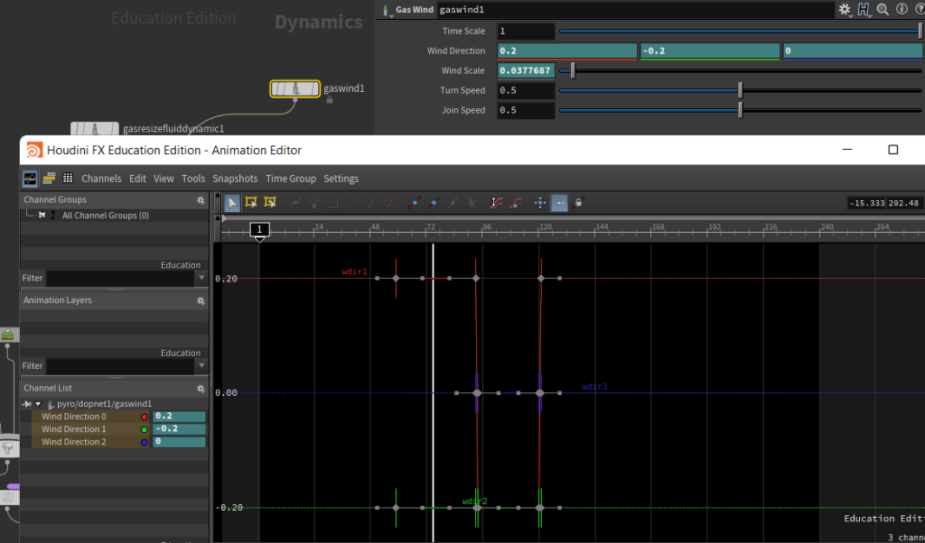Open the View menu in Animation Editor

pos(164,179)
